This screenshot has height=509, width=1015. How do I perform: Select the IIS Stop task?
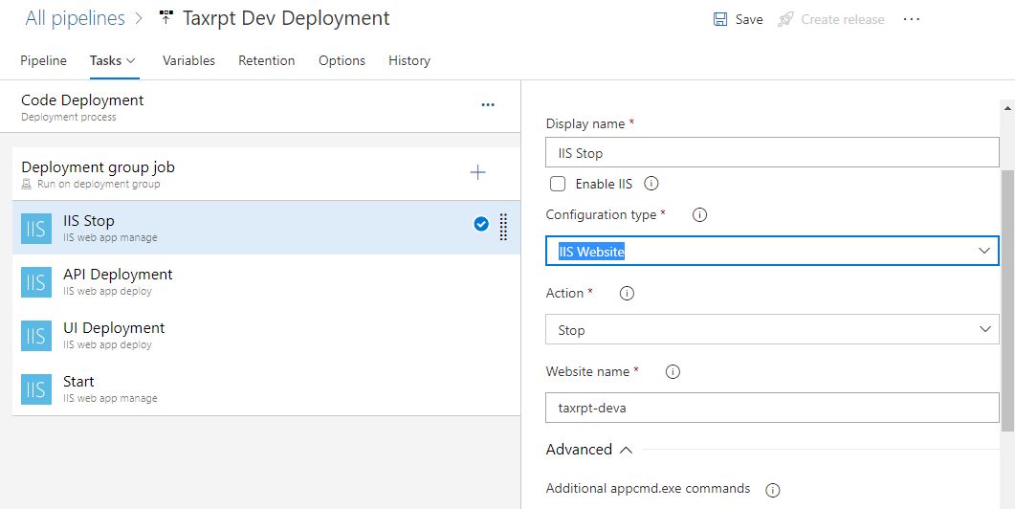pyautogui.click(x=266, y=228)
